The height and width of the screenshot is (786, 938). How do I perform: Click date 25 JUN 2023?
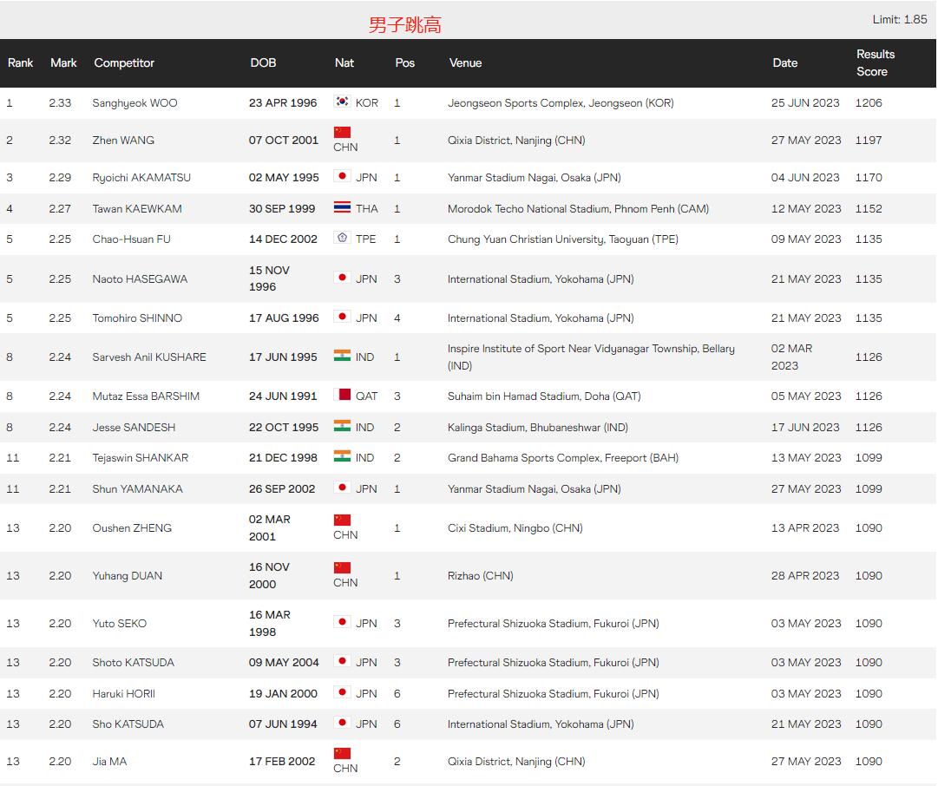(805, 103)
